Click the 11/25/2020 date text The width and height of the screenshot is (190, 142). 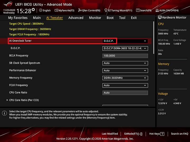pos(9,10)
